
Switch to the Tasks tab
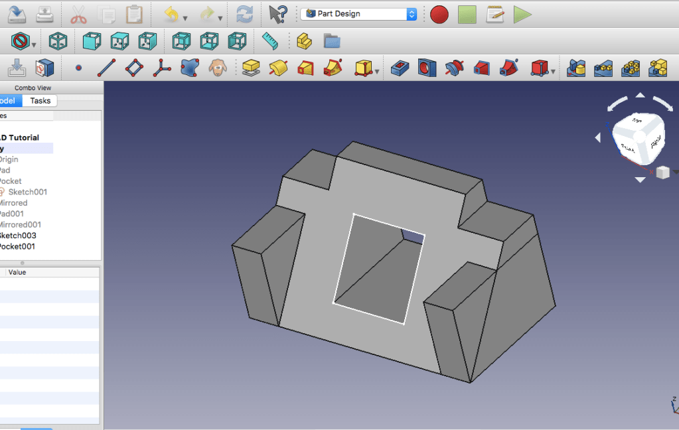[x=40, y=101]
